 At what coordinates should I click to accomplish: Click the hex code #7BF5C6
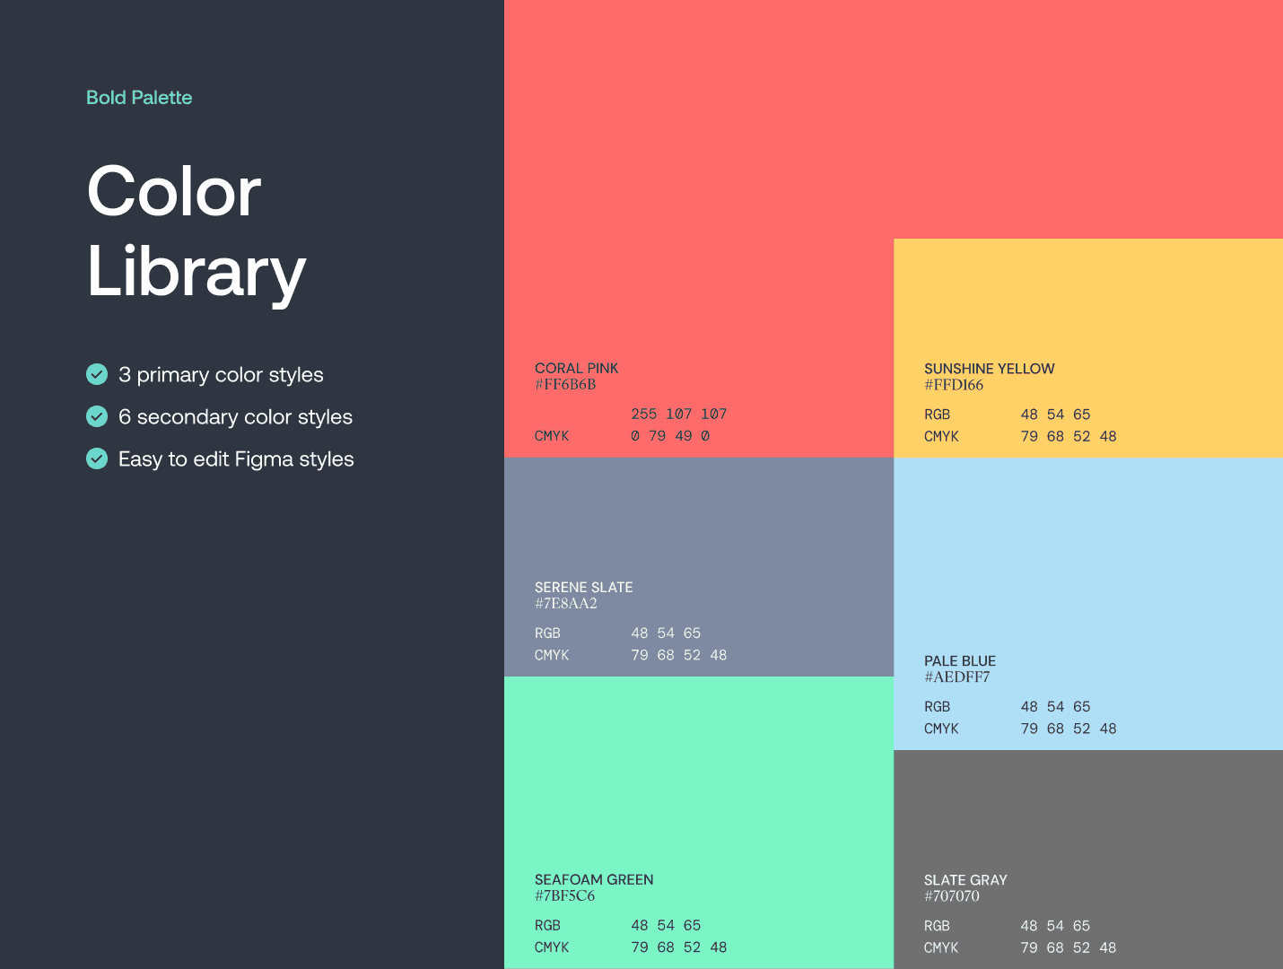pyautogui.click(x=565, y=895)
